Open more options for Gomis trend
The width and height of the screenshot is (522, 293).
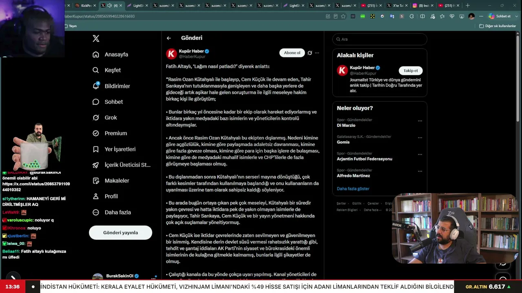coord(420,138)
